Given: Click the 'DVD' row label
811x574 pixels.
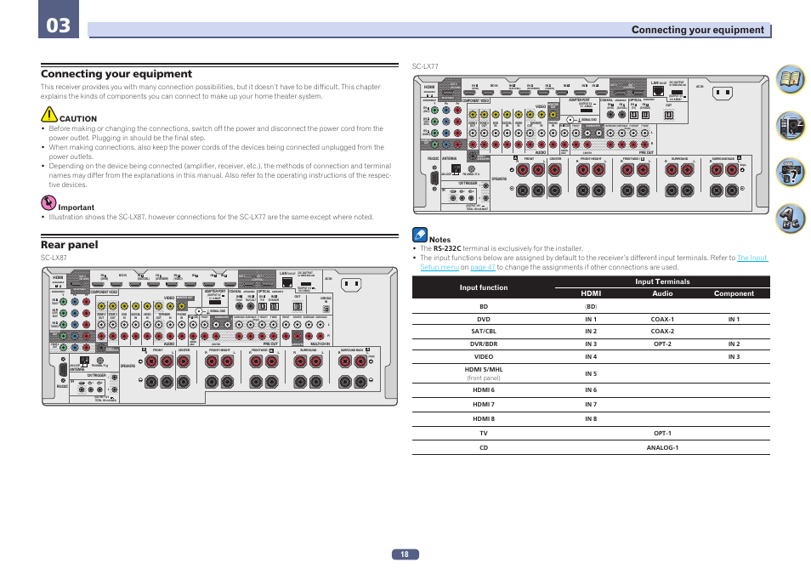Looking at the screenshot, I should pyautogui.click(x=484, y=320).
